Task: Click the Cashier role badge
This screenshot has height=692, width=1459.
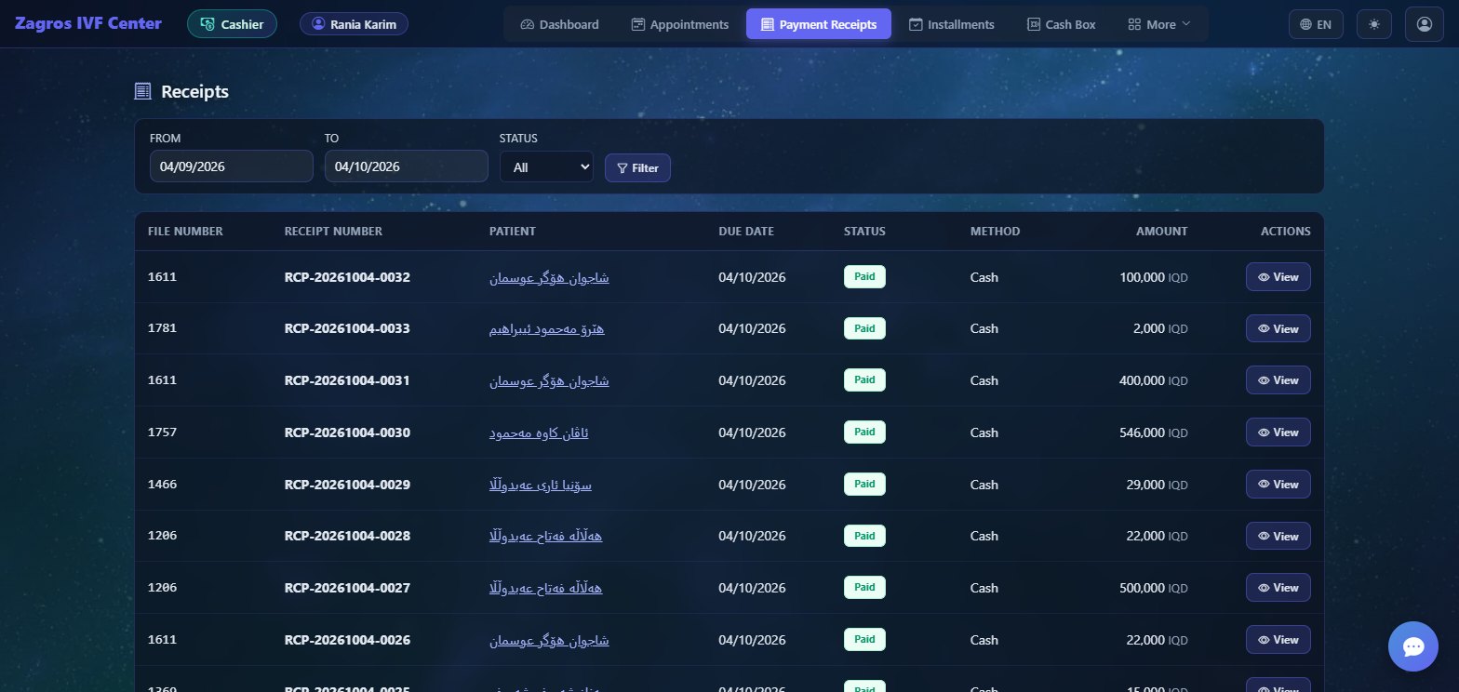Action: tap(232, 24)
